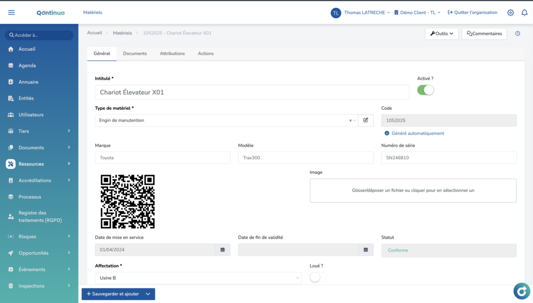Open the Affectation dropdown
Image resolution: width=533 pixels, height=303 pixels.
tap(198, 278)
